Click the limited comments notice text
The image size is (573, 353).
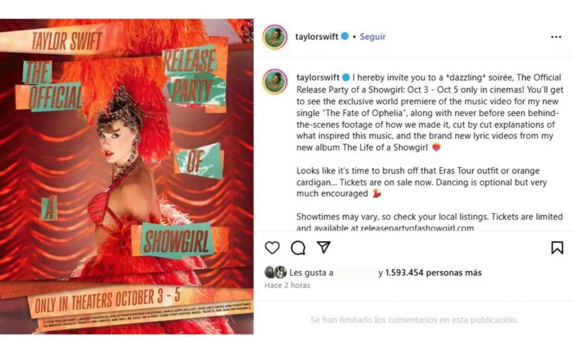pos(414,320)
